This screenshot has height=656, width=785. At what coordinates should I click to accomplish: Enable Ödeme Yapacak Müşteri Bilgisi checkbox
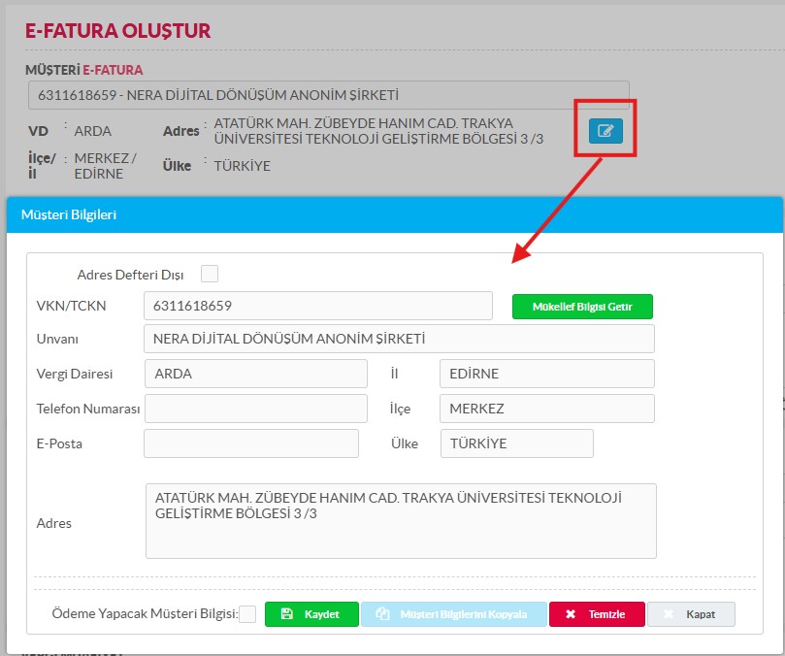pyautogui.click(x=247, y=614)
